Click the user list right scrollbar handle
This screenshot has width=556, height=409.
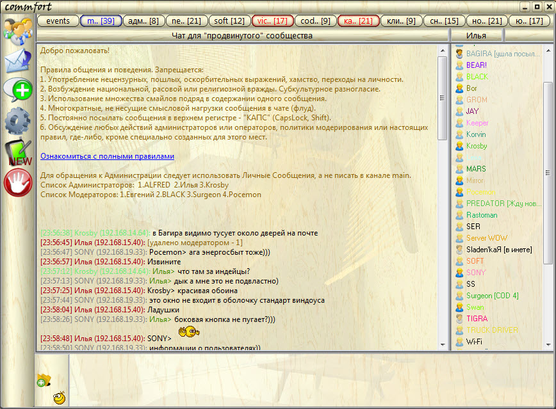[548, 173]
